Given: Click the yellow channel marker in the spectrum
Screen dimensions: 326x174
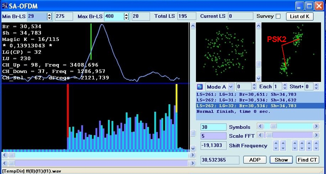Looking at the screenshot, I should pyautogui.click(x=176, y=98).
